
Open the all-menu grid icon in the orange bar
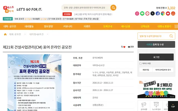176,26
